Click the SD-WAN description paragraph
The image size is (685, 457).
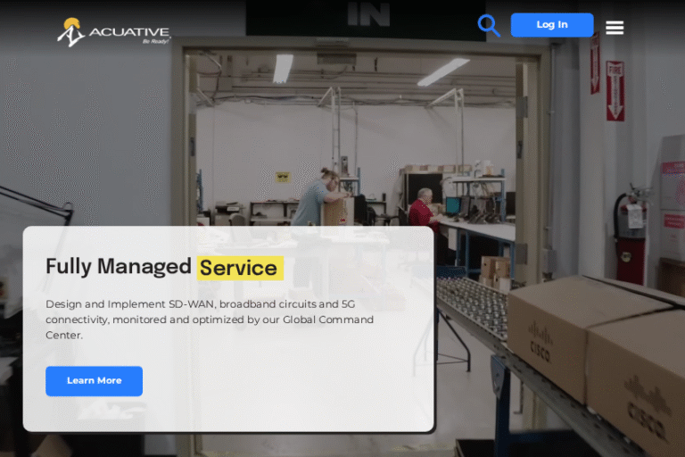tap(210, 320)
